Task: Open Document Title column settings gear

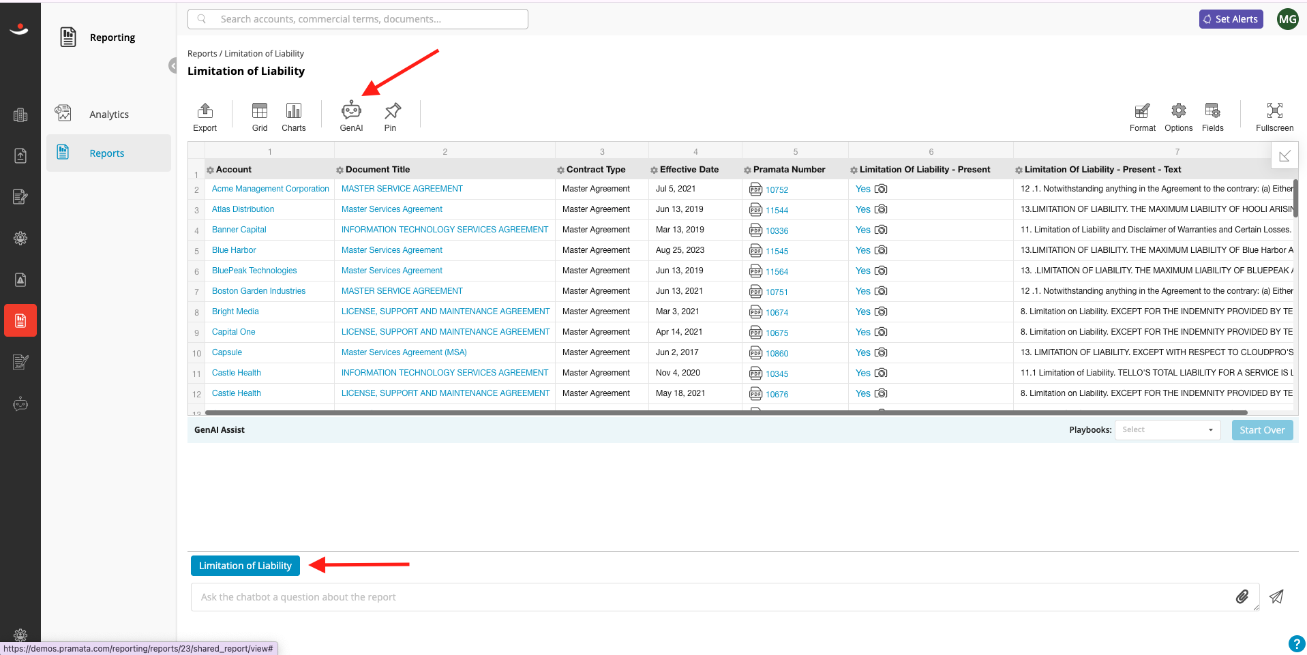Action: click(x=340, y=170)
